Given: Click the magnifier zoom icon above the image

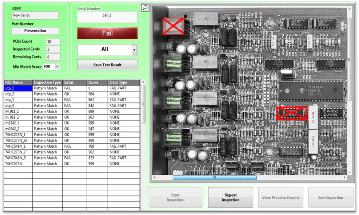Looking at the screenshot, I should point(144,7).
